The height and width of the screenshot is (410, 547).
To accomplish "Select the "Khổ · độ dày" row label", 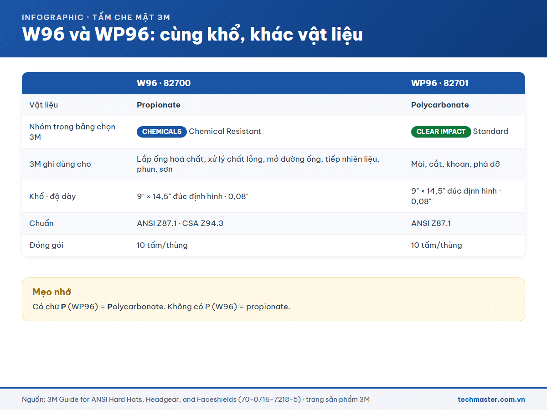I will click(52, 196).
